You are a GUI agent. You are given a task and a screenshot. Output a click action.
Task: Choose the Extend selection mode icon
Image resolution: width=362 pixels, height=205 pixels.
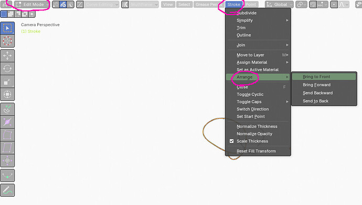coord(10,14)
